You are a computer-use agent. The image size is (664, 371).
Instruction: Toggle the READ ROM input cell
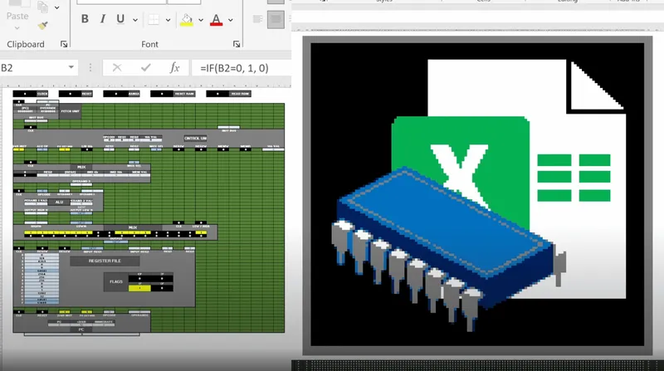point(217,94)
